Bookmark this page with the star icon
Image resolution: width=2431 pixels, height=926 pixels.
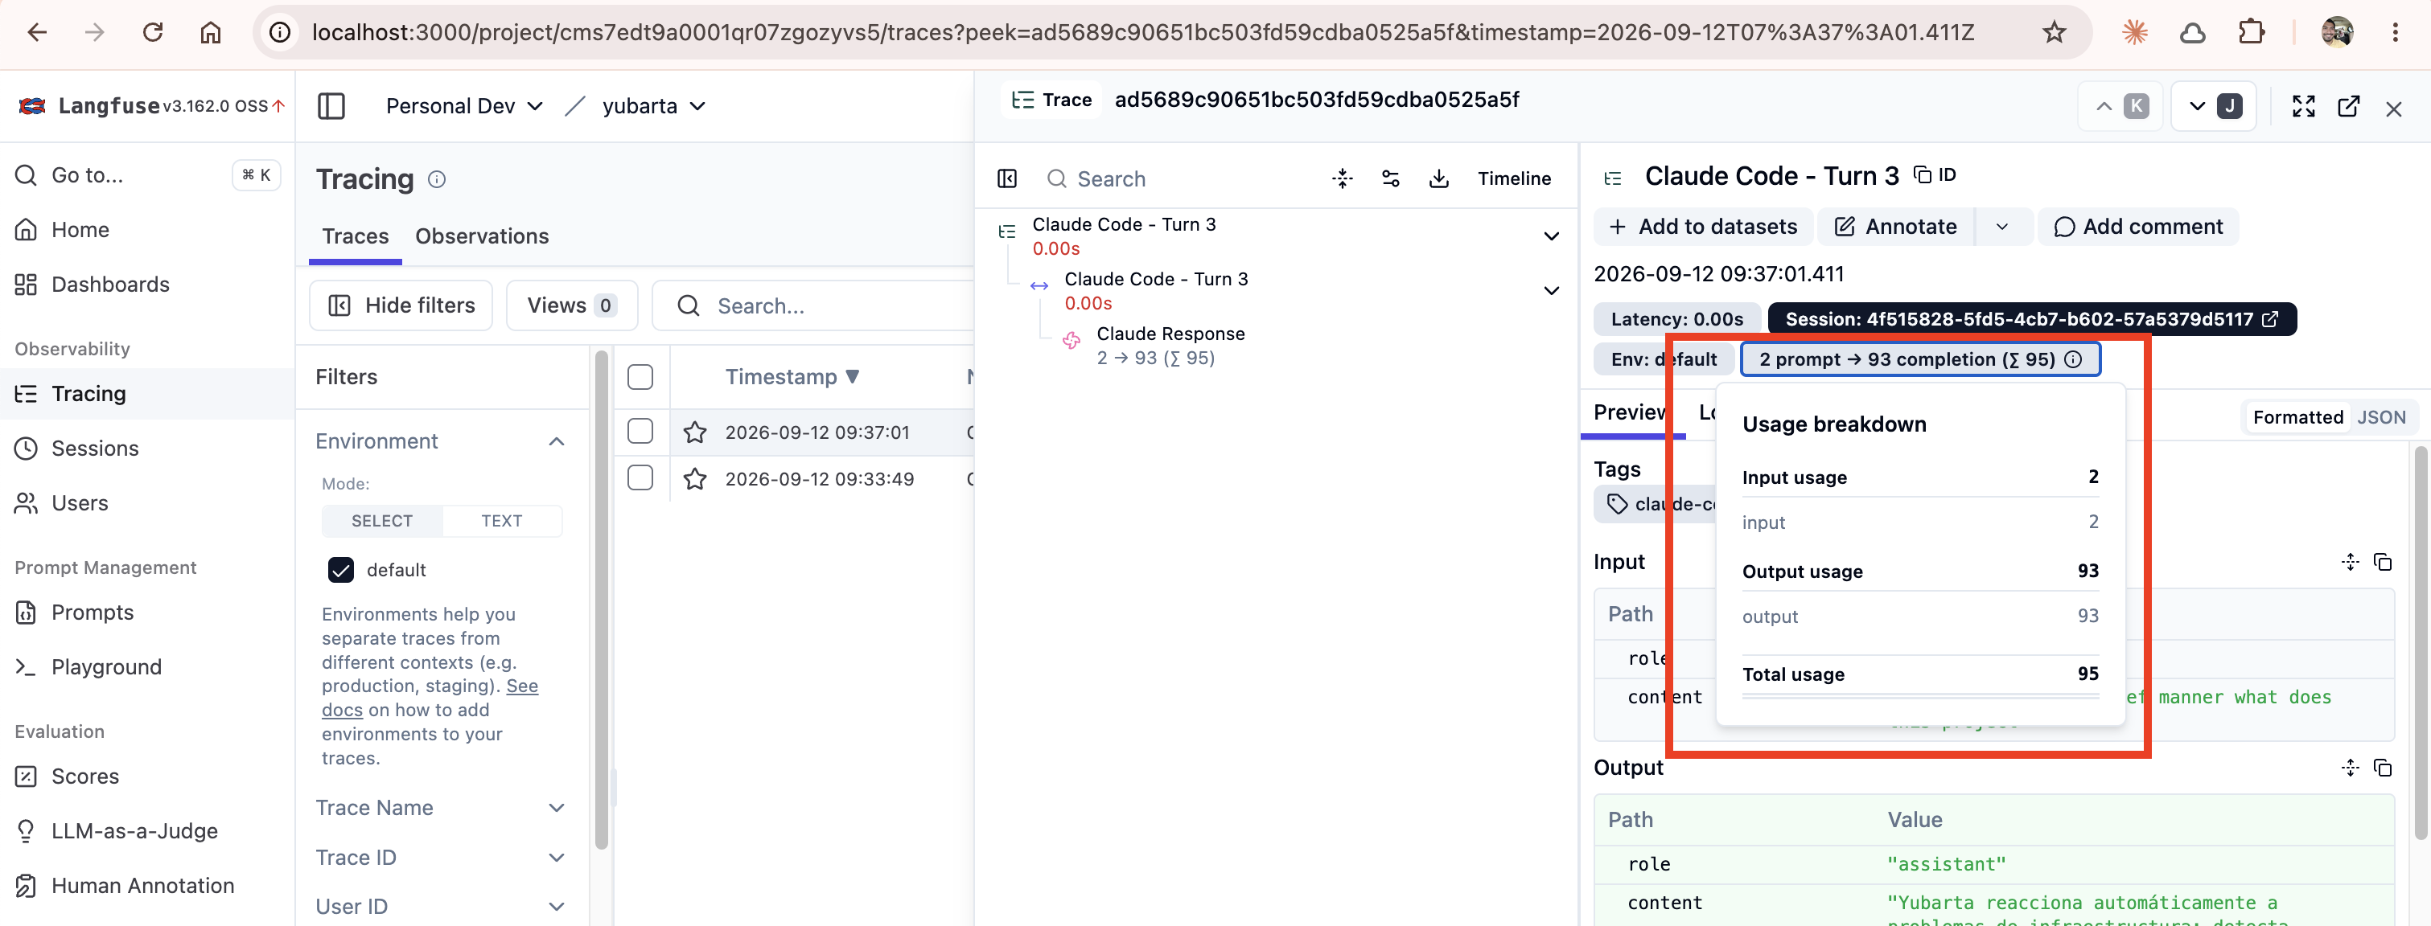2054,32
